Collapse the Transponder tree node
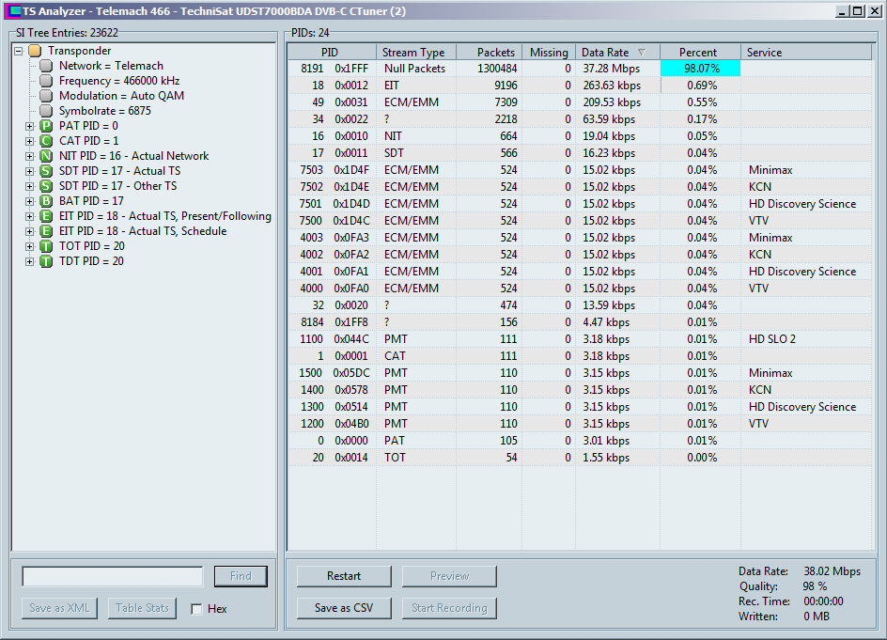The width and height of the screenshot is (887, 640). coord(18,51)
